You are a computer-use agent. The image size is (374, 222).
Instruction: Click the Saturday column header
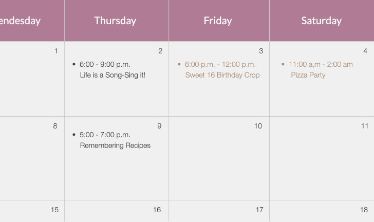pyautogui.click(x=321, y=21)
